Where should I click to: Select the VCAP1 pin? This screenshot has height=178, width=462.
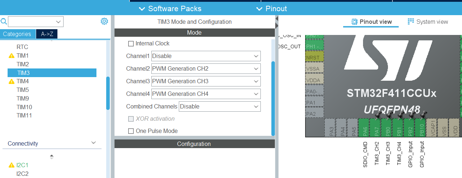click(x=432, y=128)
